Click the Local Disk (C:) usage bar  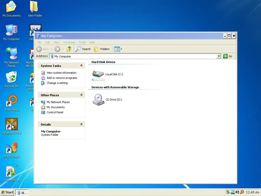[x=98, y=80]
